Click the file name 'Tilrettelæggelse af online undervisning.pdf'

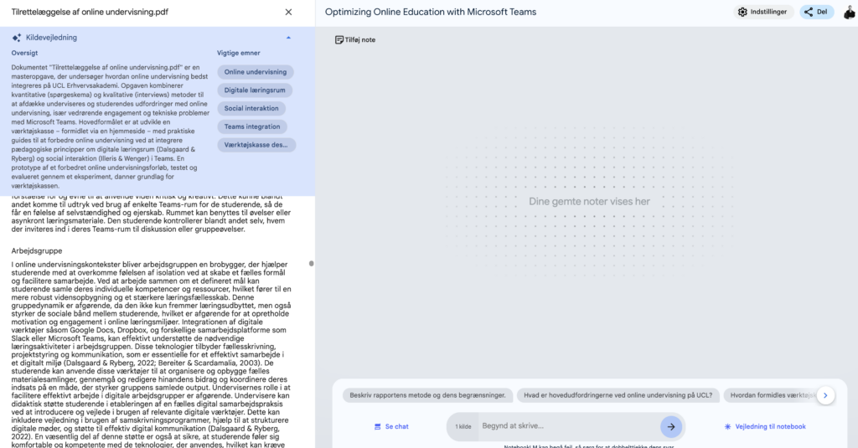pos(90,12)
